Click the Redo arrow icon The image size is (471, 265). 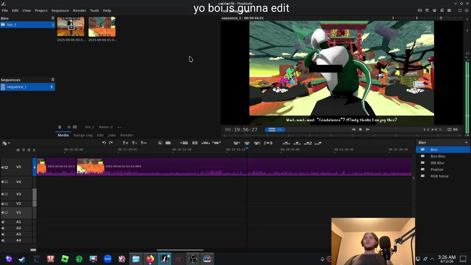coord(111,143)
